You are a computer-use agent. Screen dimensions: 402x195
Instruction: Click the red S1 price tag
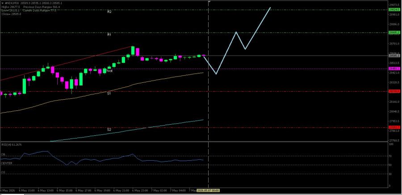pyautogui.click(x=394, y=91)
